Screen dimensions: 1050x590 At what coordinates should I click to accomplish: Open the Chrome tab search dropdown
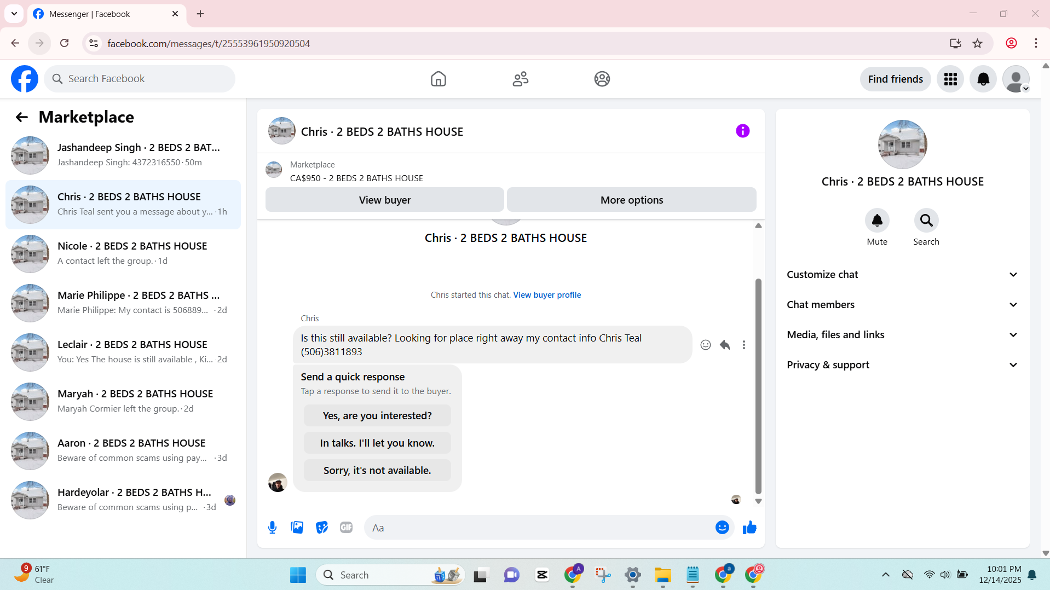14,14
